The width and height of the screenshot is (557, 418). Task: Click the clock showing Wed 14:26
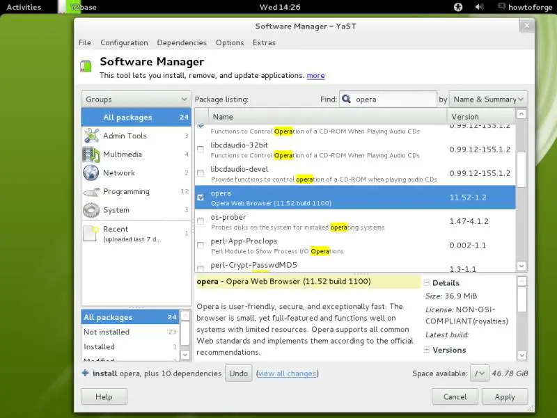point(280,7)
